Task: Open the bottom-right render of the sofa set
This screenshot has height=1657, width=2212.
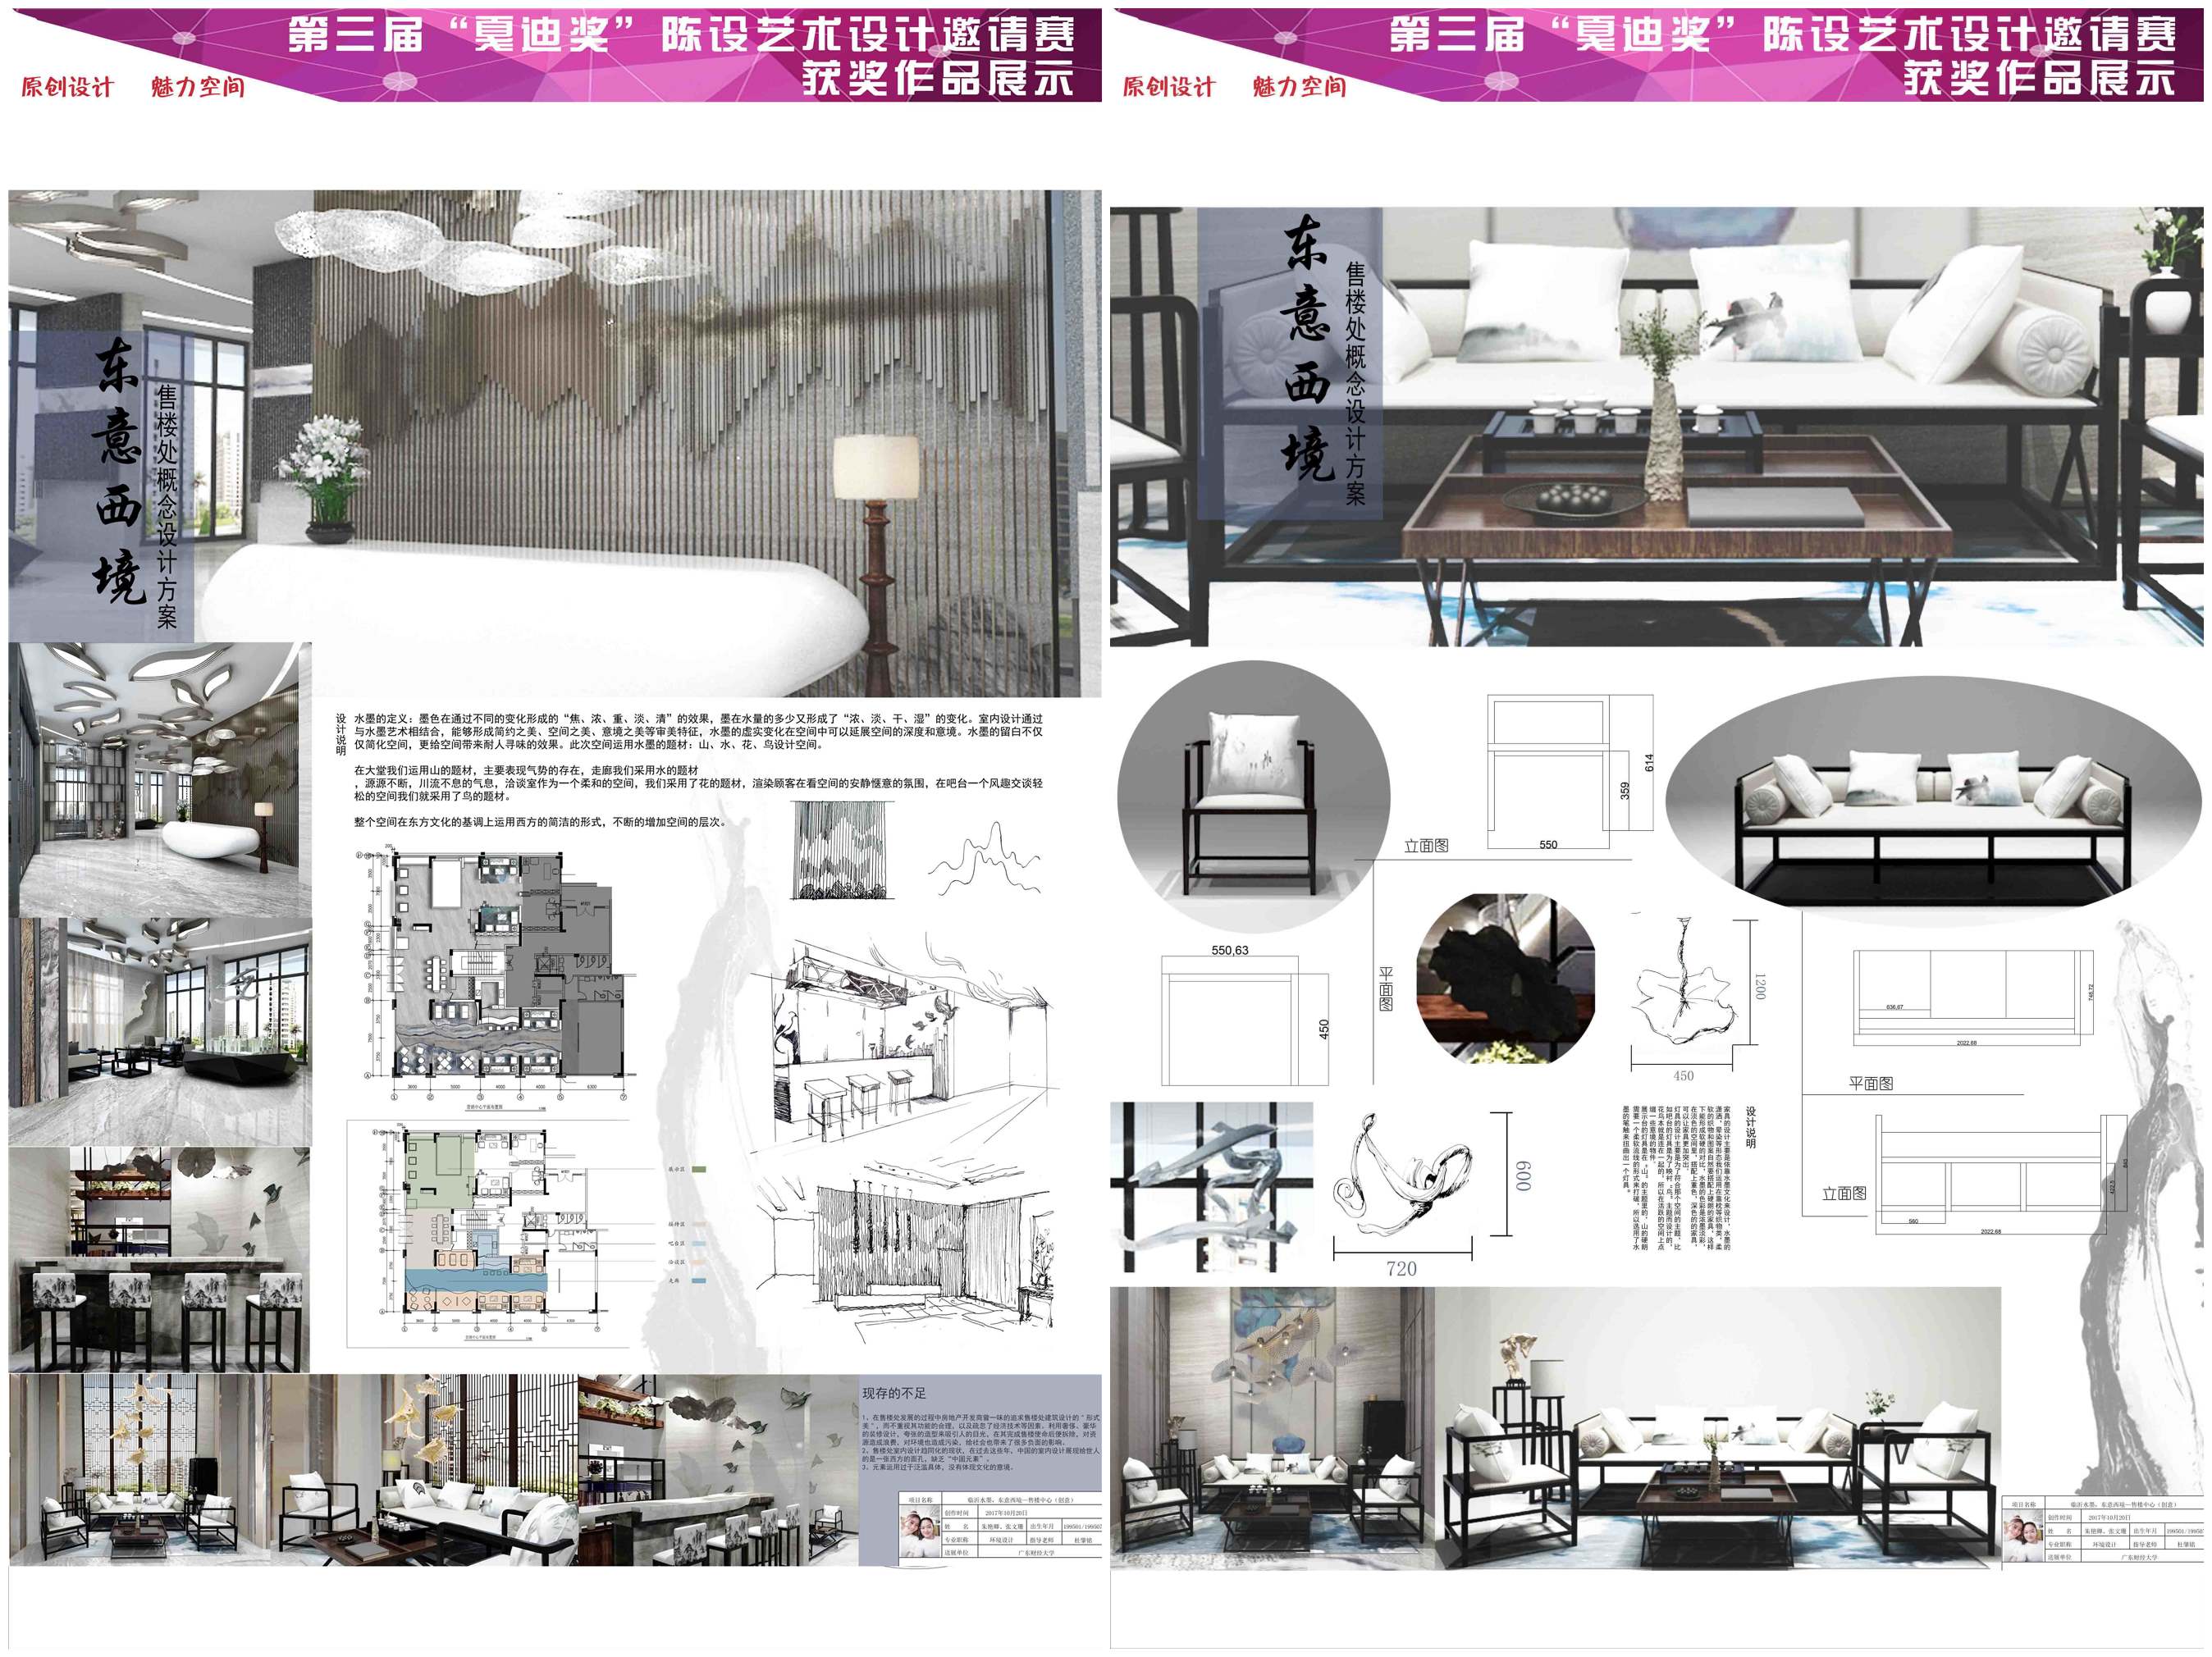Action: 1718,1427
